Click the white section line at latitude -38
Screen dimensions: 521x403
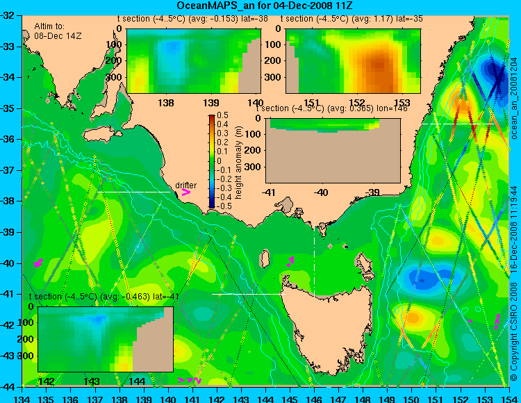point(133,192)
